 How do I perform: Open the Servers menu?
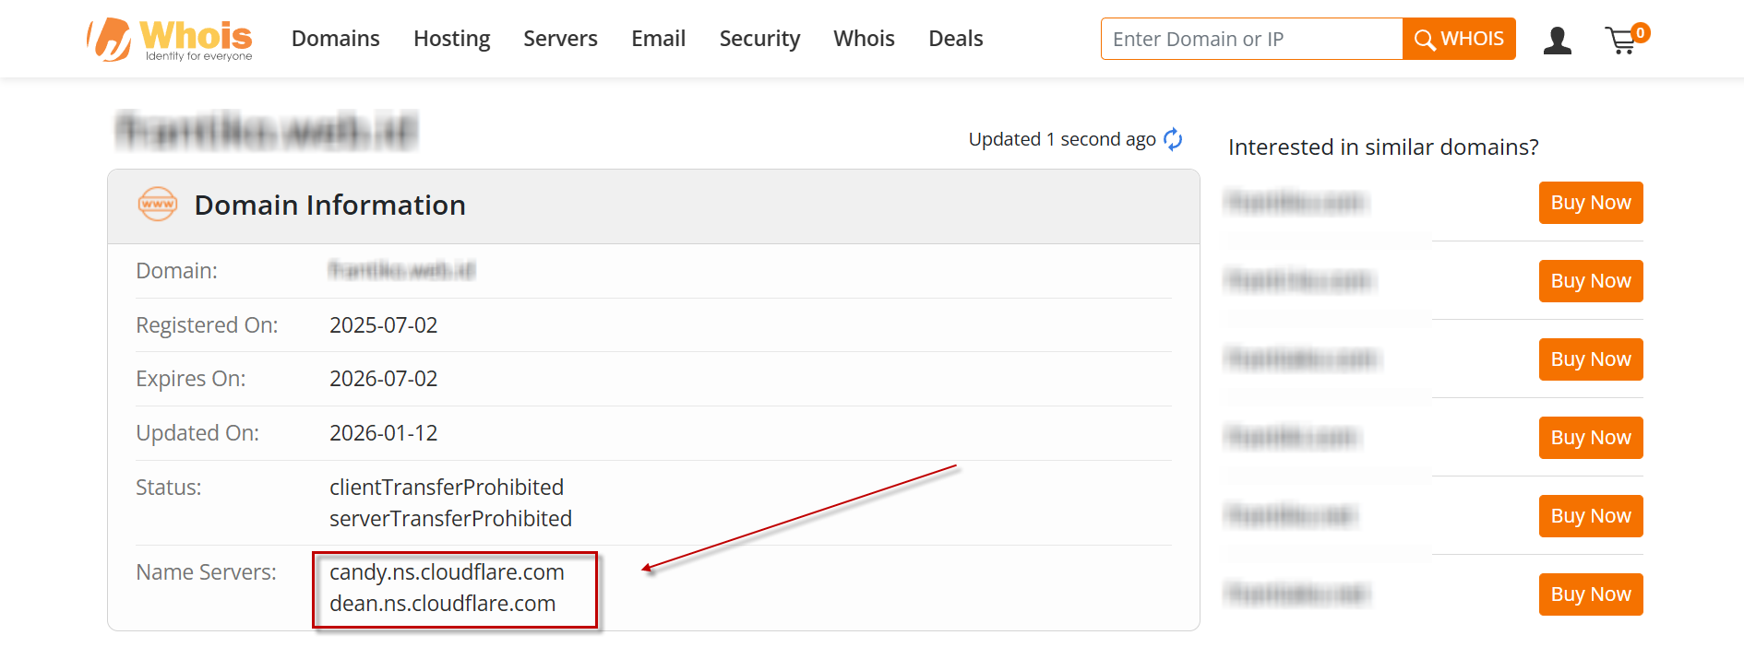click(x=560, y=39)
